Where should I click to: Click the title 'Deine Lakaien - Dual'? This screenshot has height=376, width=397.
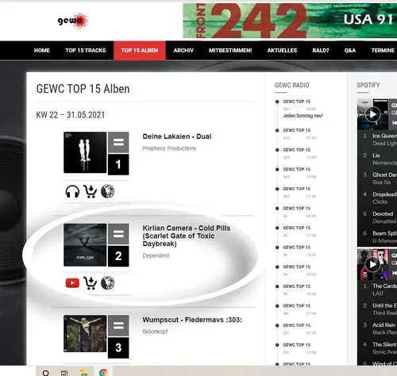pos(177,136)
